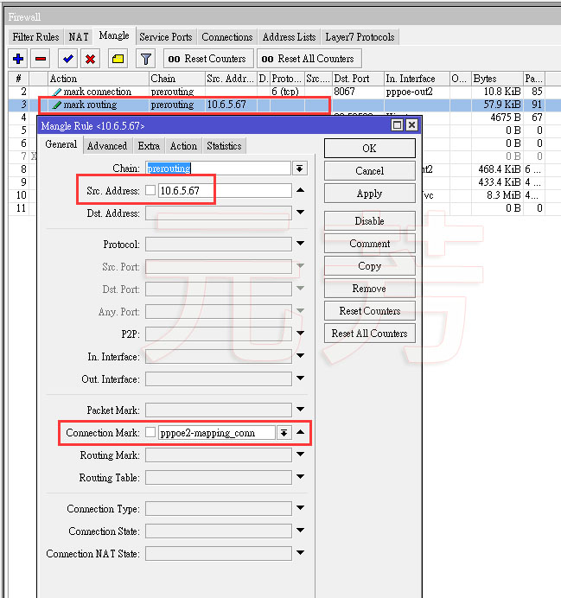Select rule row 2 mark connection
The image size is (561, 598).
click(x=284, y=92)
